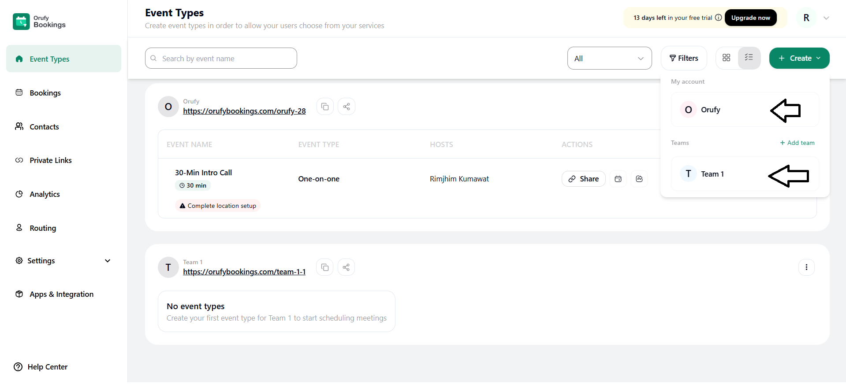Open the profile menu chevron
Image resolution: width=846 pixels, height=384 pixels.
826,18
